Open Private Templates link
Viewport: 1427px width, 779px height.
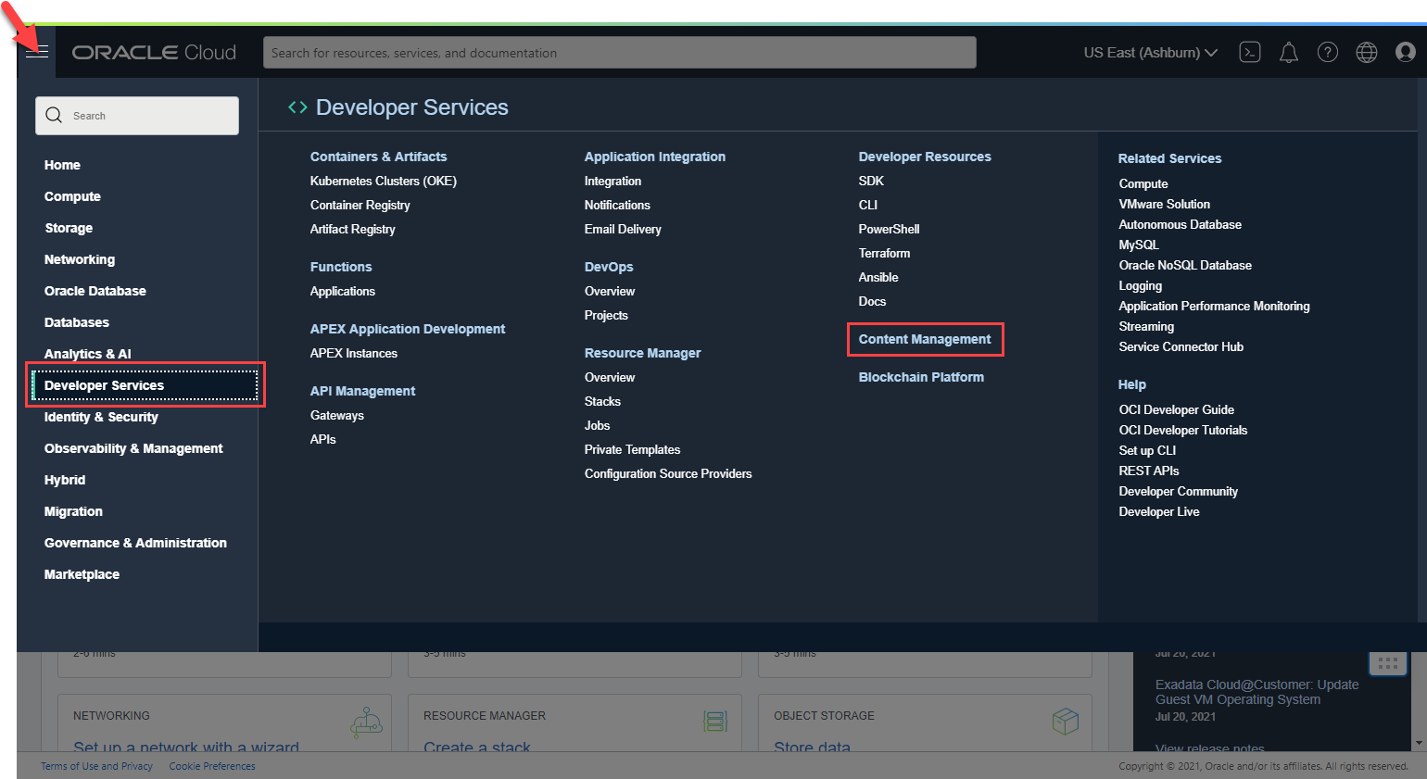(x=632, y=450)
